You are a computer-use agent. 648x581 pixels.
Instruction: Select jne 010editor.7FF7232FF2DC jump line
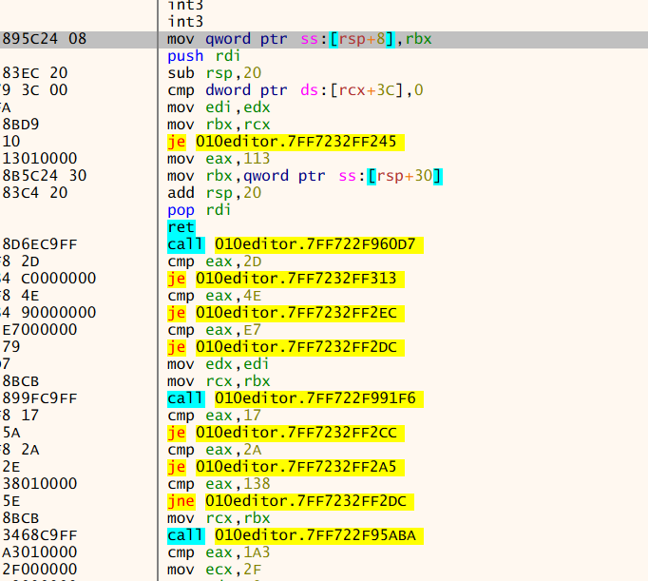[291, 501]
